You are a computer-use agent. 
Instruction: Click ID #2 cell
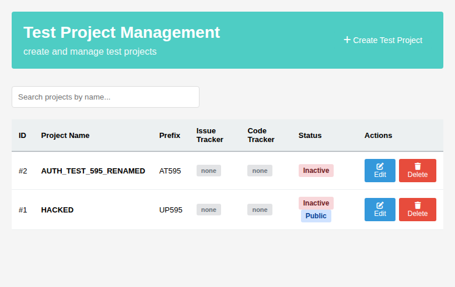23,171
